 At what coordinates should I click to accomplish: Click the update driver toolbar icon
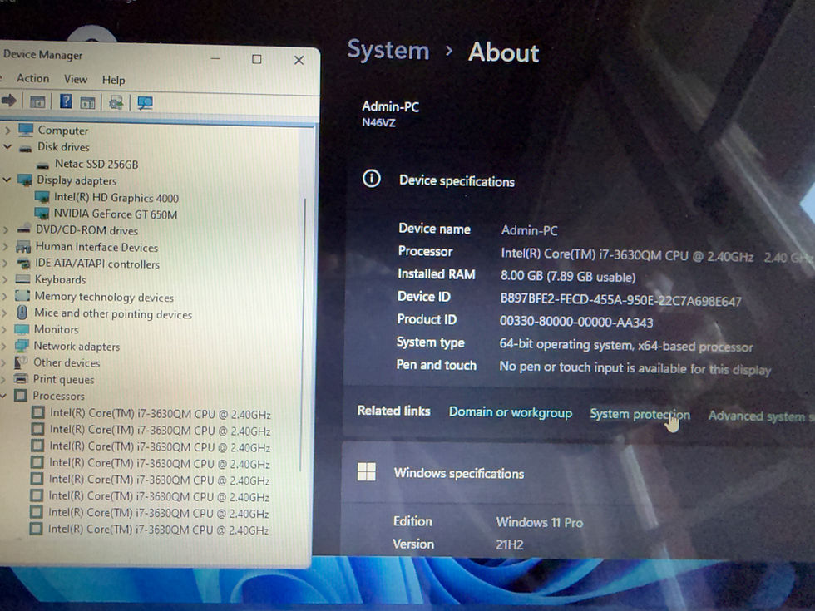point(116,102)
